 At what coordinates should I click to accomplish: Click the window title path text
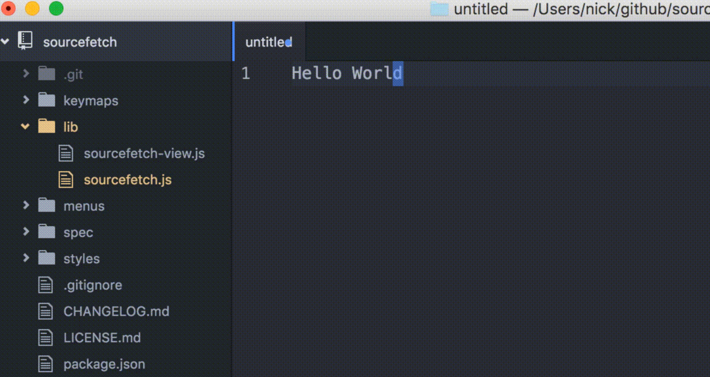click(x=582, y=9)
